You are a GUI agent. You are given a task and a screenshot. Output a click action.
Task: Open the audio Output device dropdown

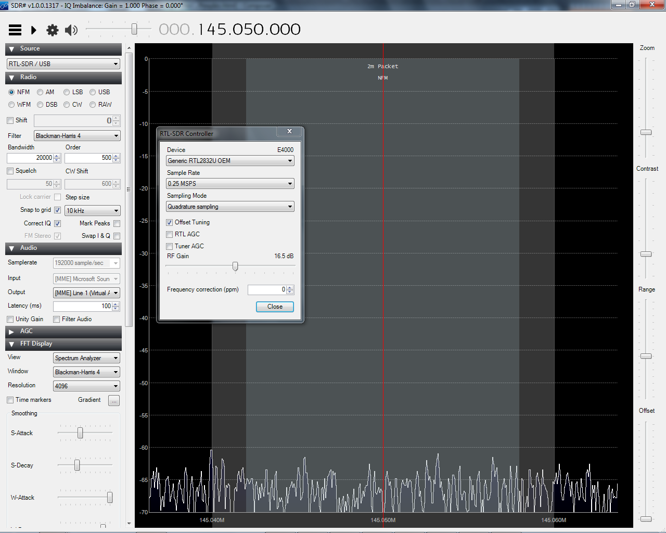coord(86,293)
